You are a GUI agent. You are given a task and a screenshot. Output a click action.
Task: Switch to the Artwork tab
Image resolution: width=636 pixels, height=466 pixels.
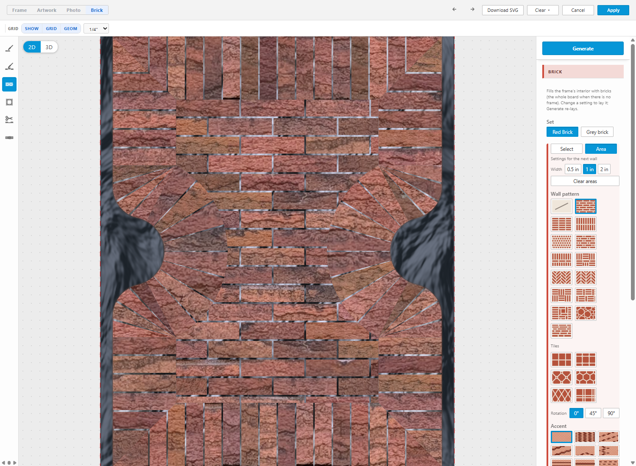click(47, 10)
